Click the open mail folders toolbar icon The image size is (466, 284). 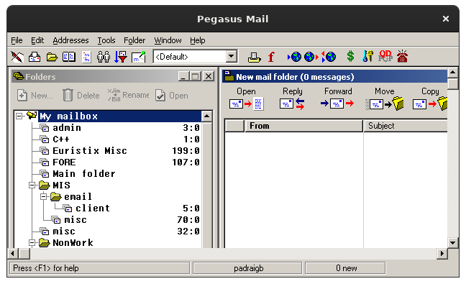[52, 57]
